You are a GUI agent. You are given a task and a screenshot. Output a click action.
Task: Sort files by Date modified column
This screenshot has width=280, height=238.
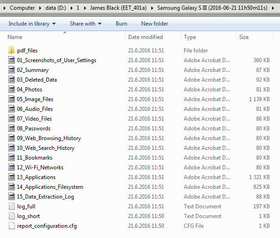click(145, 37)
